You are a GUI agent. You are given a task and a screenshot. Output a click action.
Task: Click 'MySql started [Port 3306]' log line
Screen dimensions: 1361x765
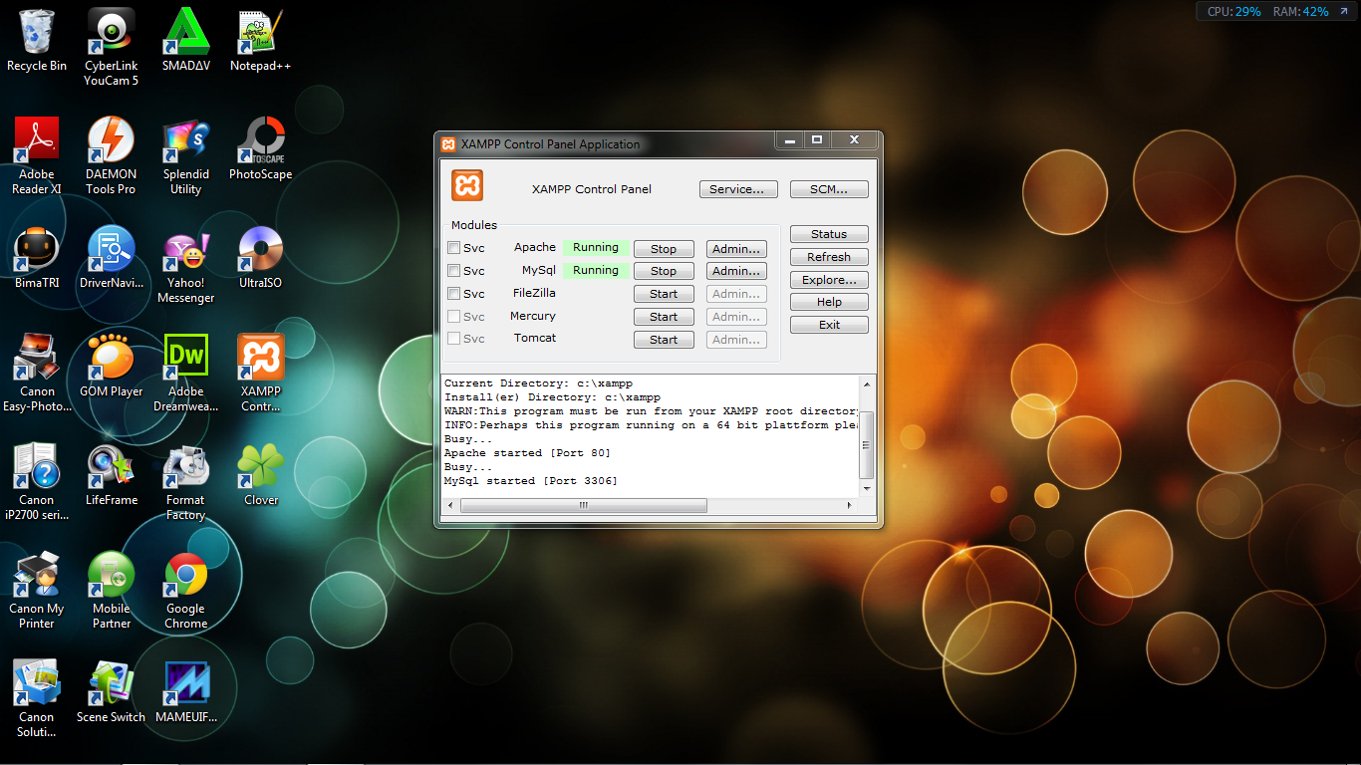tap(531, 481)
